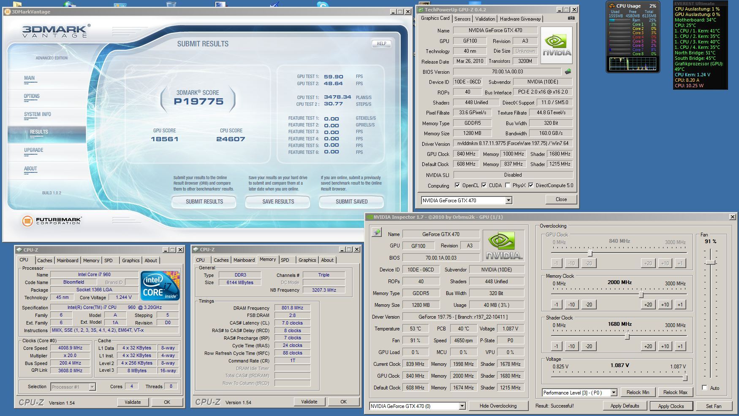The width and height of the screenshot is (739, 416).
Task: Click Apply Defaults in NVIDIA Inspector
Action: 625,406
